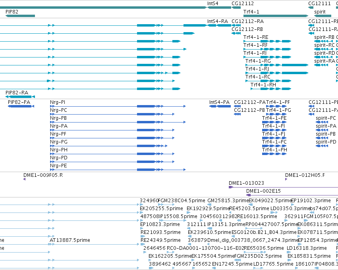Viewport: 338px width, 270px height.
Task: Select the Nrg-PE protein label
Action: [58, 166]
